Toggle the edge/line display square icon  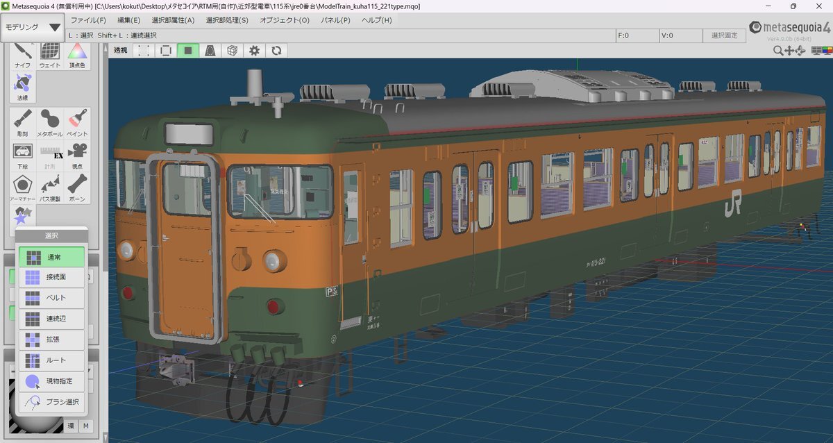tap(166, 50)
